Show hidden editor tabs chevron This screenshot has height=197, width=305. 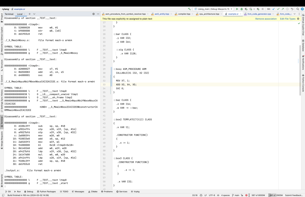[295, 14]
